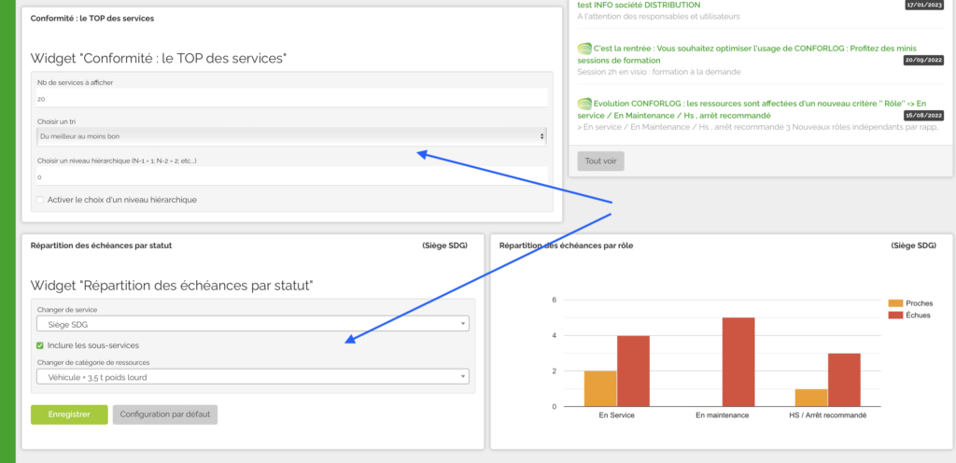Focus the "Nb de services à afficher" field
Screen dimensions: 956x463
coord(290,98)
